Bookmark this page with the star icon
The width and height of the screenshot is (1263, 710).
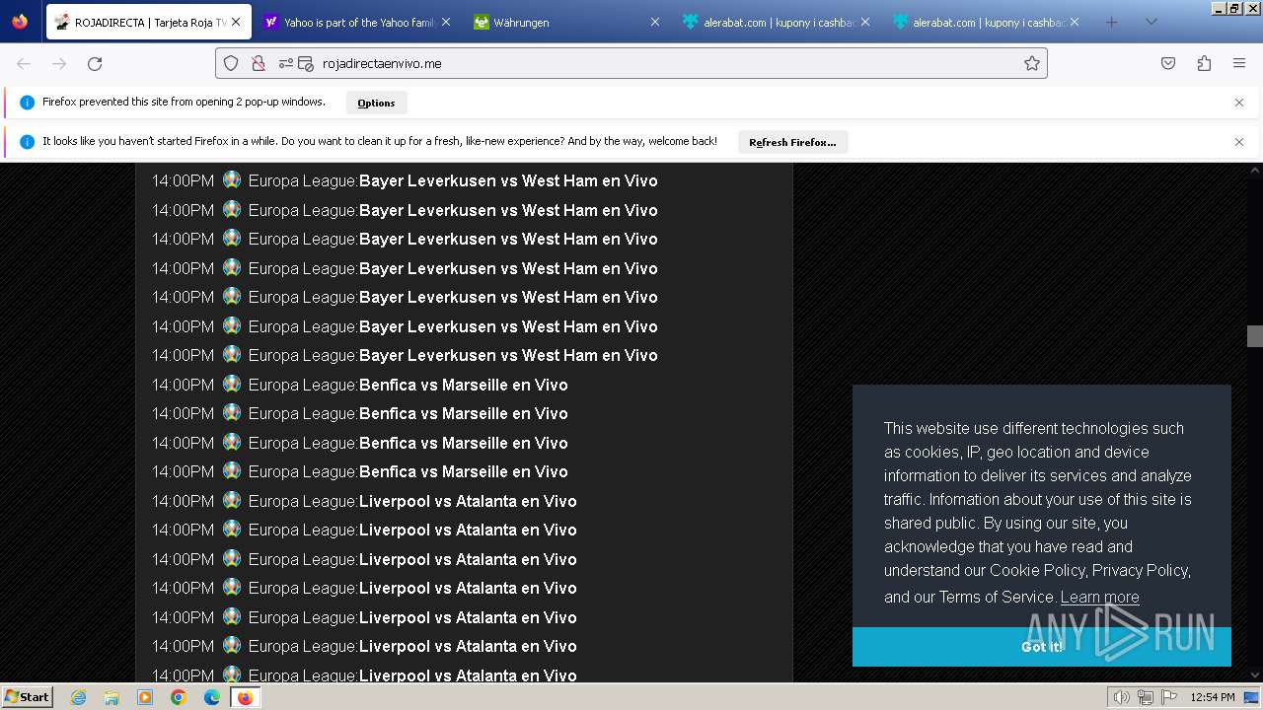tap(1032, 63)
